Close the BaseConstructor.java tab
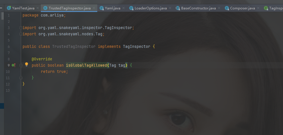 219,8
